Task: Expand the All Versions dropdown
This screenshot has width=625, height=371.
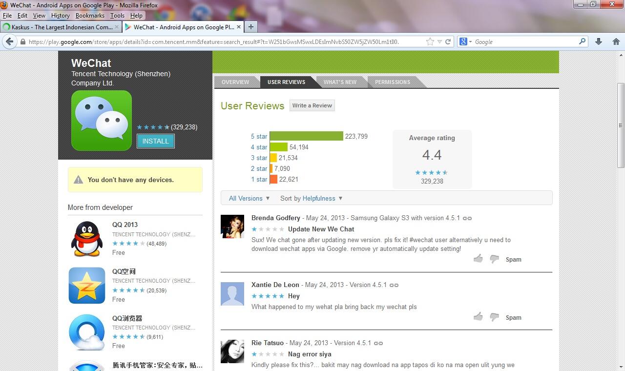Action: tap(249, 198)
